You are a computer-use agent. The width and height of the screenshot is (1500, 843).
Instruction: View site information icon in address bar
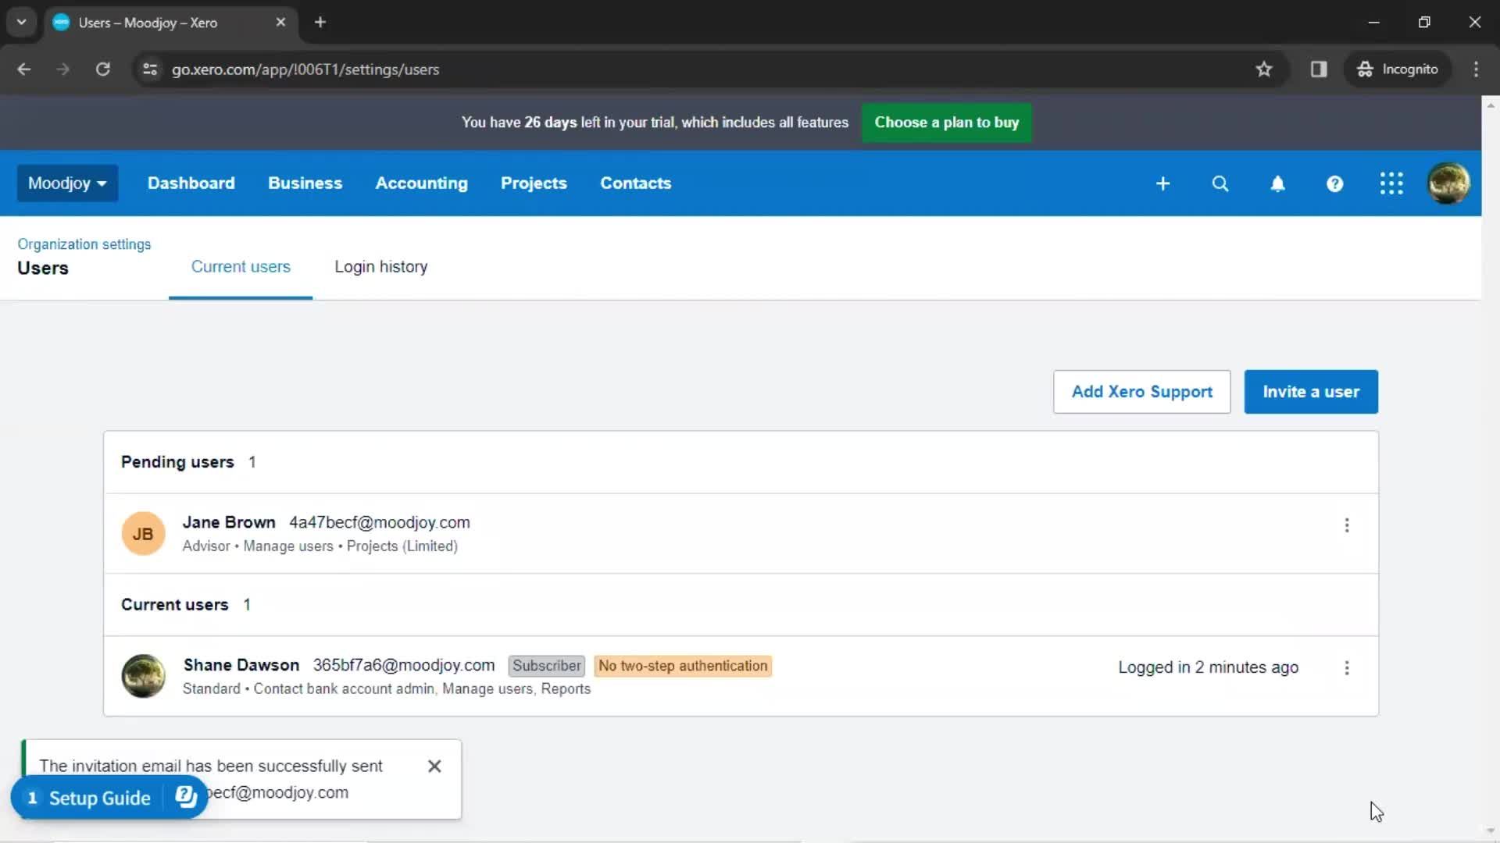(150, 69)
